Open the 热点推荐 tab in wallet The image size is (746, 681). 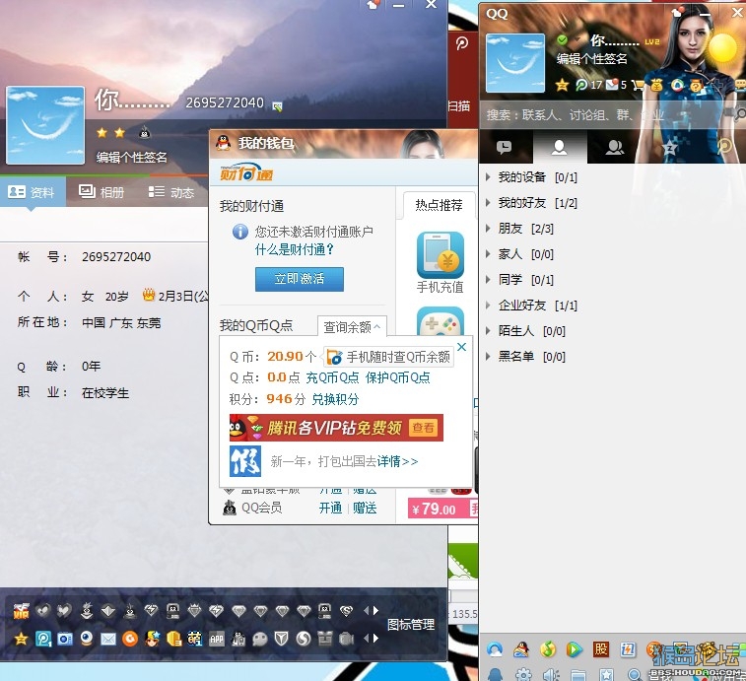point(439,205)
